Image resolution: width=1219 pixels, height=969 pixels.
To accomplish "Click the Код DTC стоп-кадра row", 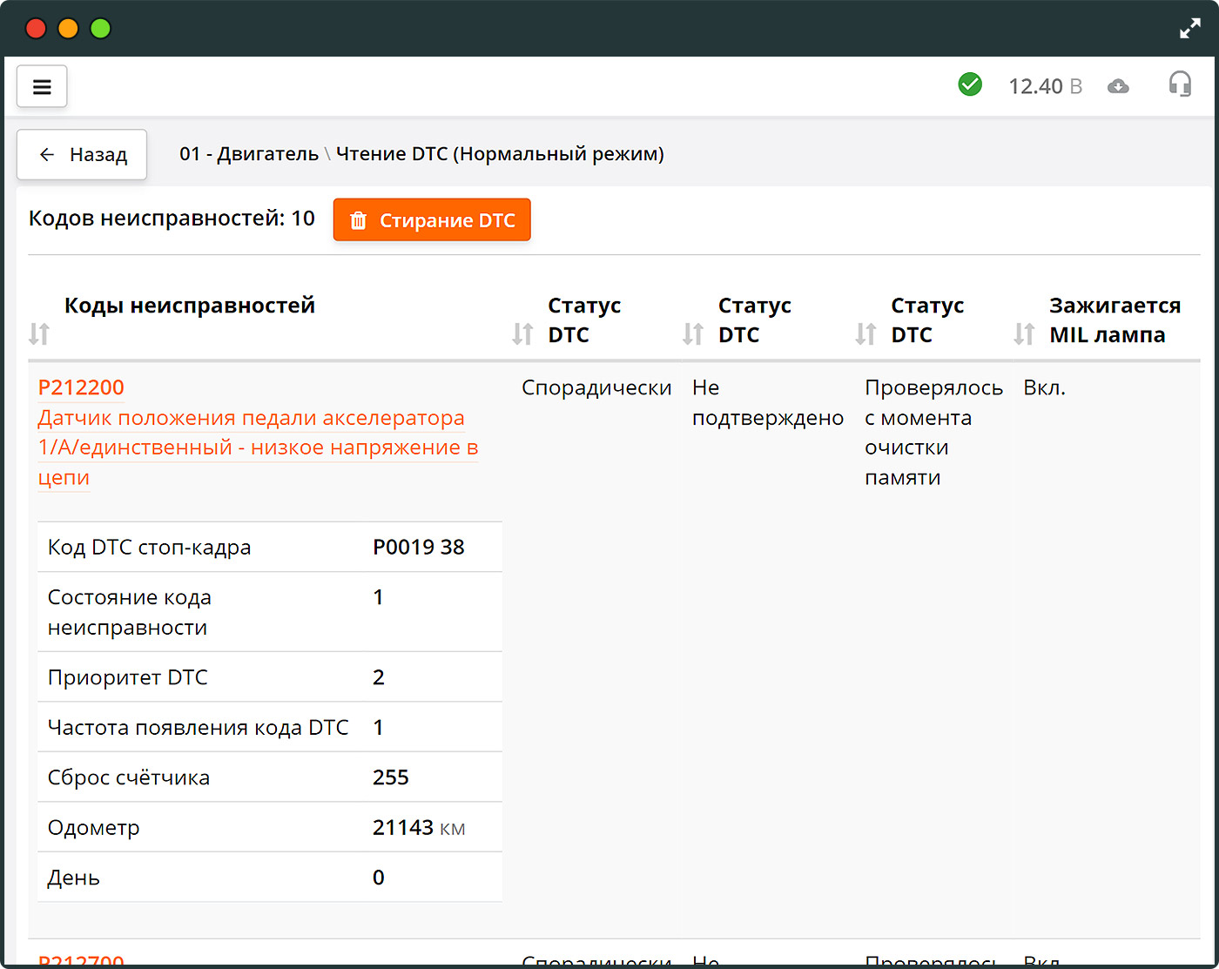I will coord(270,547).
